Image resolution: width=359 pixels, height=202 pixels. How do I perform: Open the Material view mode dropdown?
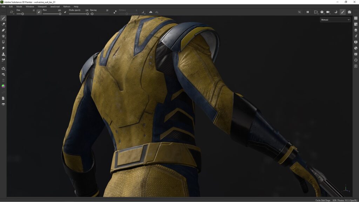(x=335, y=20)
